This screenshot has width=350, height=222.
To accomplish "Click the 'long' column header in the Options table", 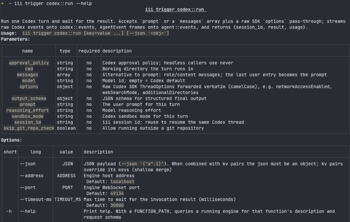I will (x=35, y=152).
